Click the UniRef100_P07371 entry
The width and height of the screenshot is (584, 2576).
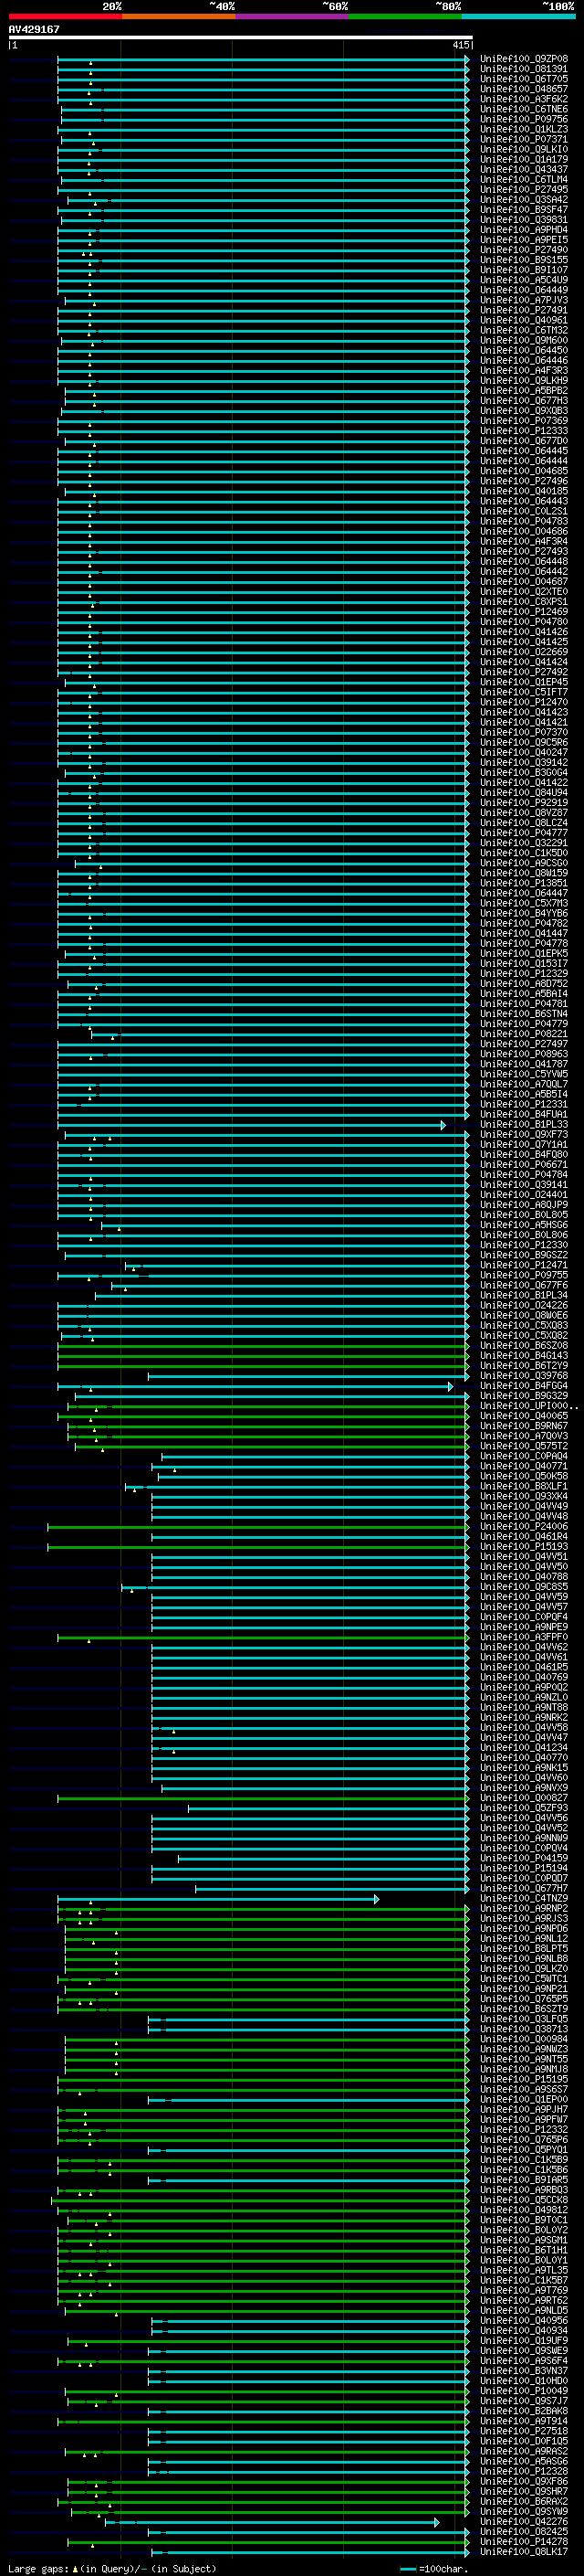523,139
